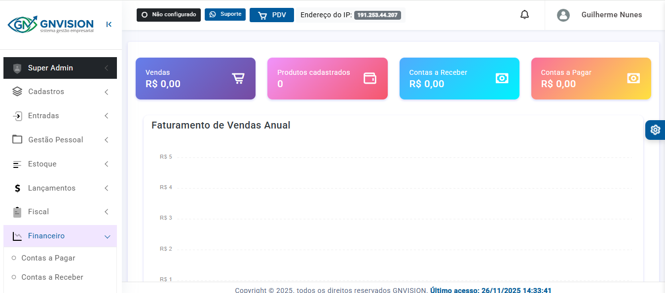Image resolution: width=665 pixels, height=293 pixels.
Task: Click the PDV button
Action: pos(272,15)
